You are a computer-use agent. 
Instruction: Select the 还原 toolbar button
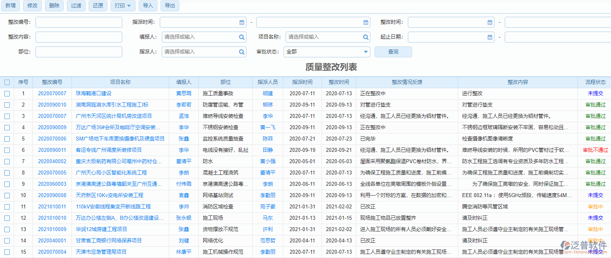(x=98, y=6)
